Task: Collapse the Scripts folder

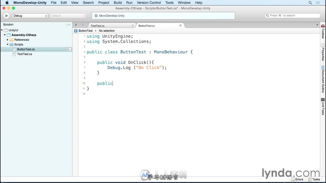Action: tap(8, 44)
